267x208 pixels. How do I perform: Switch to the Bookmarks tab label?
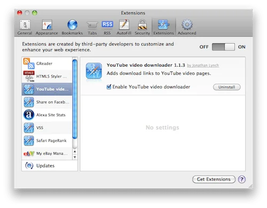[72, 33]
